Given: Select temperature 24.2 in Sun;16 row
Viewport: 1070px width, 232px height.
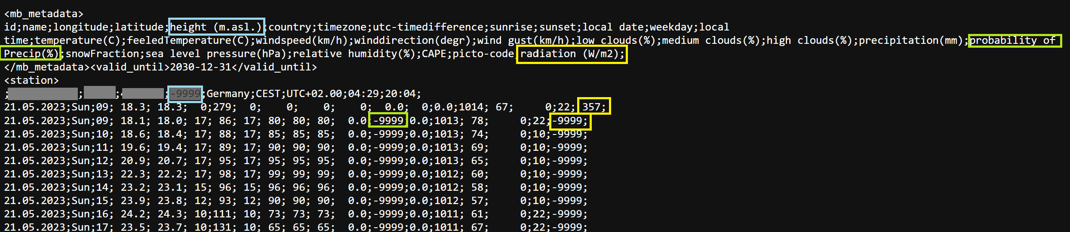Looking at the screenshot, I should (132, 214).
